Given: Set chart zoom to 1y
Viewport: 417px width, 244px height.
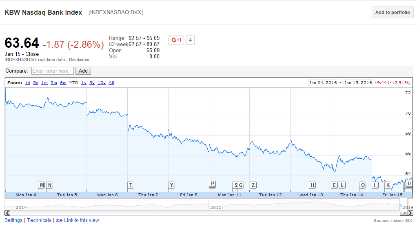Looking at the screenshot, I should [x=84, y=83].
